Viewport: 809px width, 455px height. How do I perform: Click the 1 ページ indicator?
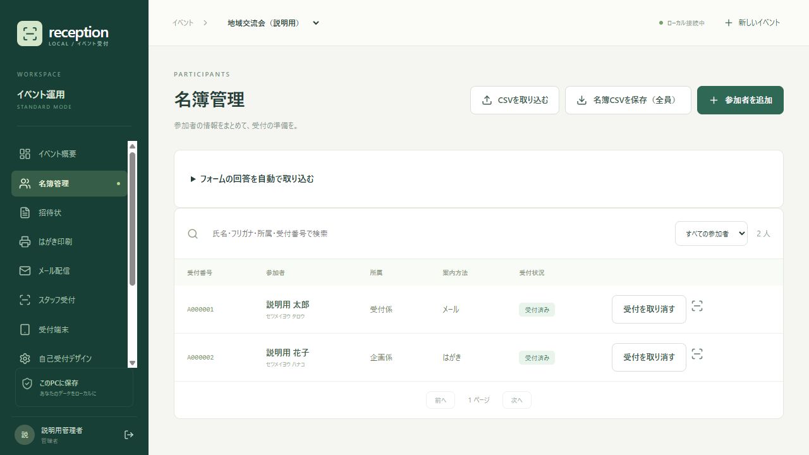coord(478,400)
